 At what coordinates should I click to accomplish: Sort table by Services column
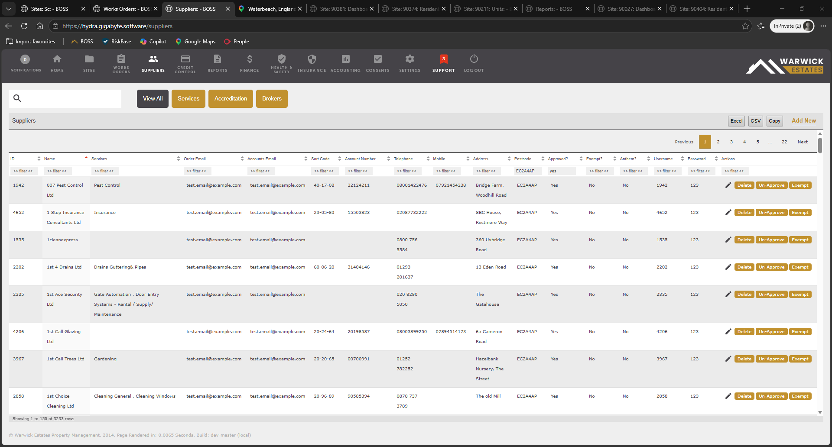(x=135, y=159)
